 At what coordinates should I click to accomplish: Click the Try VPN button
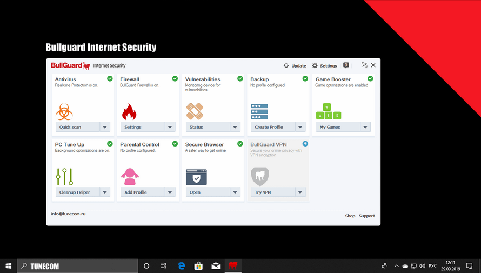click(x=273, y=192)
